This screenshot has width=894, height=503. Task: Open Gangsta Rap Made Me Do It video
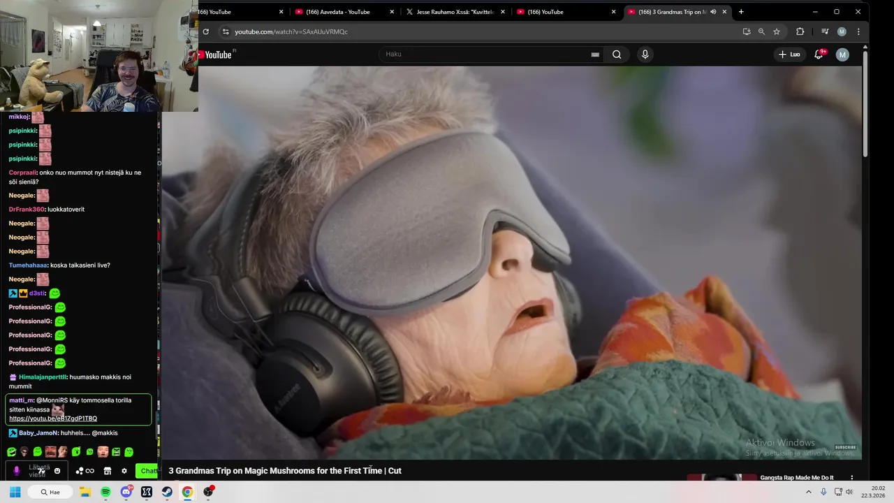point(797,478)
